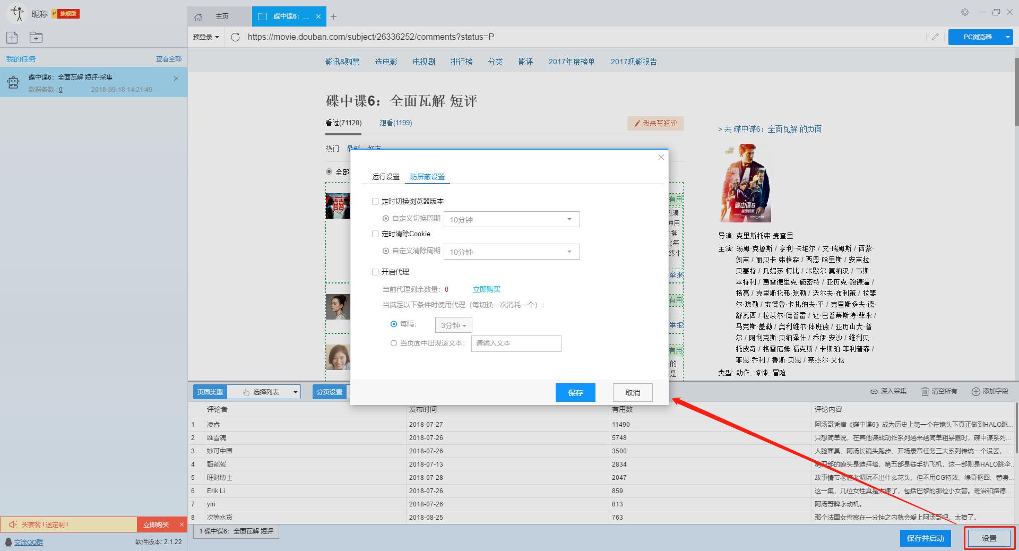Select 当页面中出现该文本 radio option
Screen dimensions: 1019x551
(x=394, y=343)
